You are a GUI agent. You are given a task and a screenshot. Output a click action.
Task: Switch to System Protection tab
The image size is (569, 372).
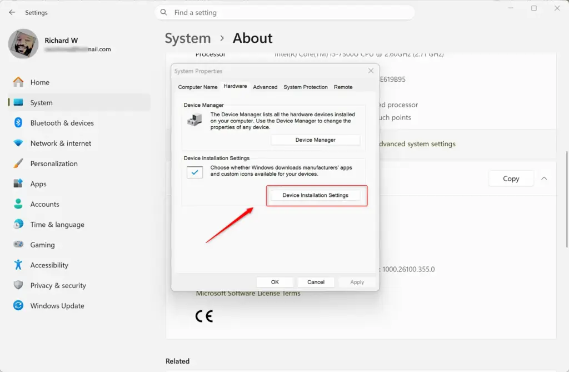pos(306,87)
